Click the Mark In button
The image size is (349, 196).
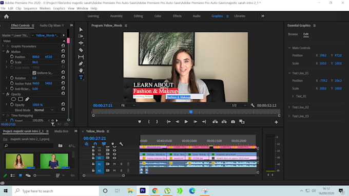tap(149, 122)
